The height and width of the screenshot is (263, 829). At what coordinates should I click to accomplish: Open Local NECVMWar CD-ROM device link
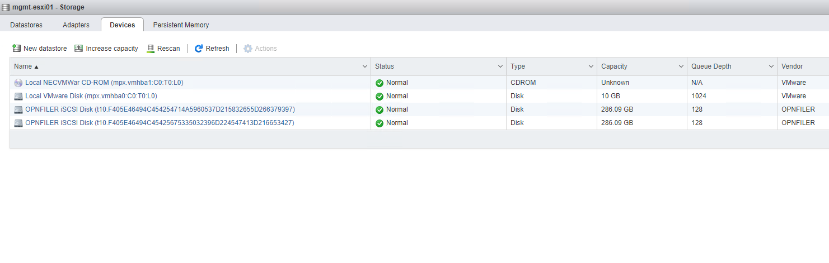pyautogui.click(x=104, y=83)
